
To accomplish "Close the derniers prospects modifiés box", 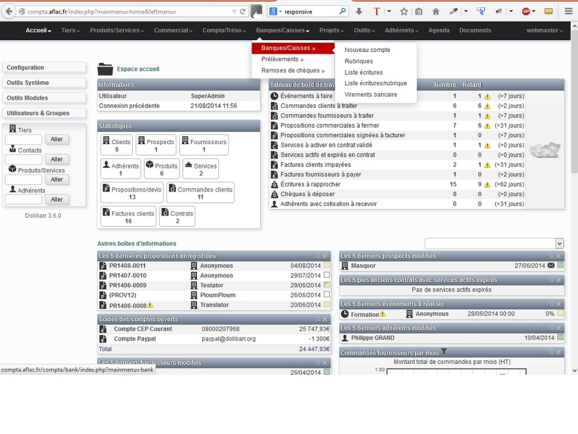I will coord(558,256).
